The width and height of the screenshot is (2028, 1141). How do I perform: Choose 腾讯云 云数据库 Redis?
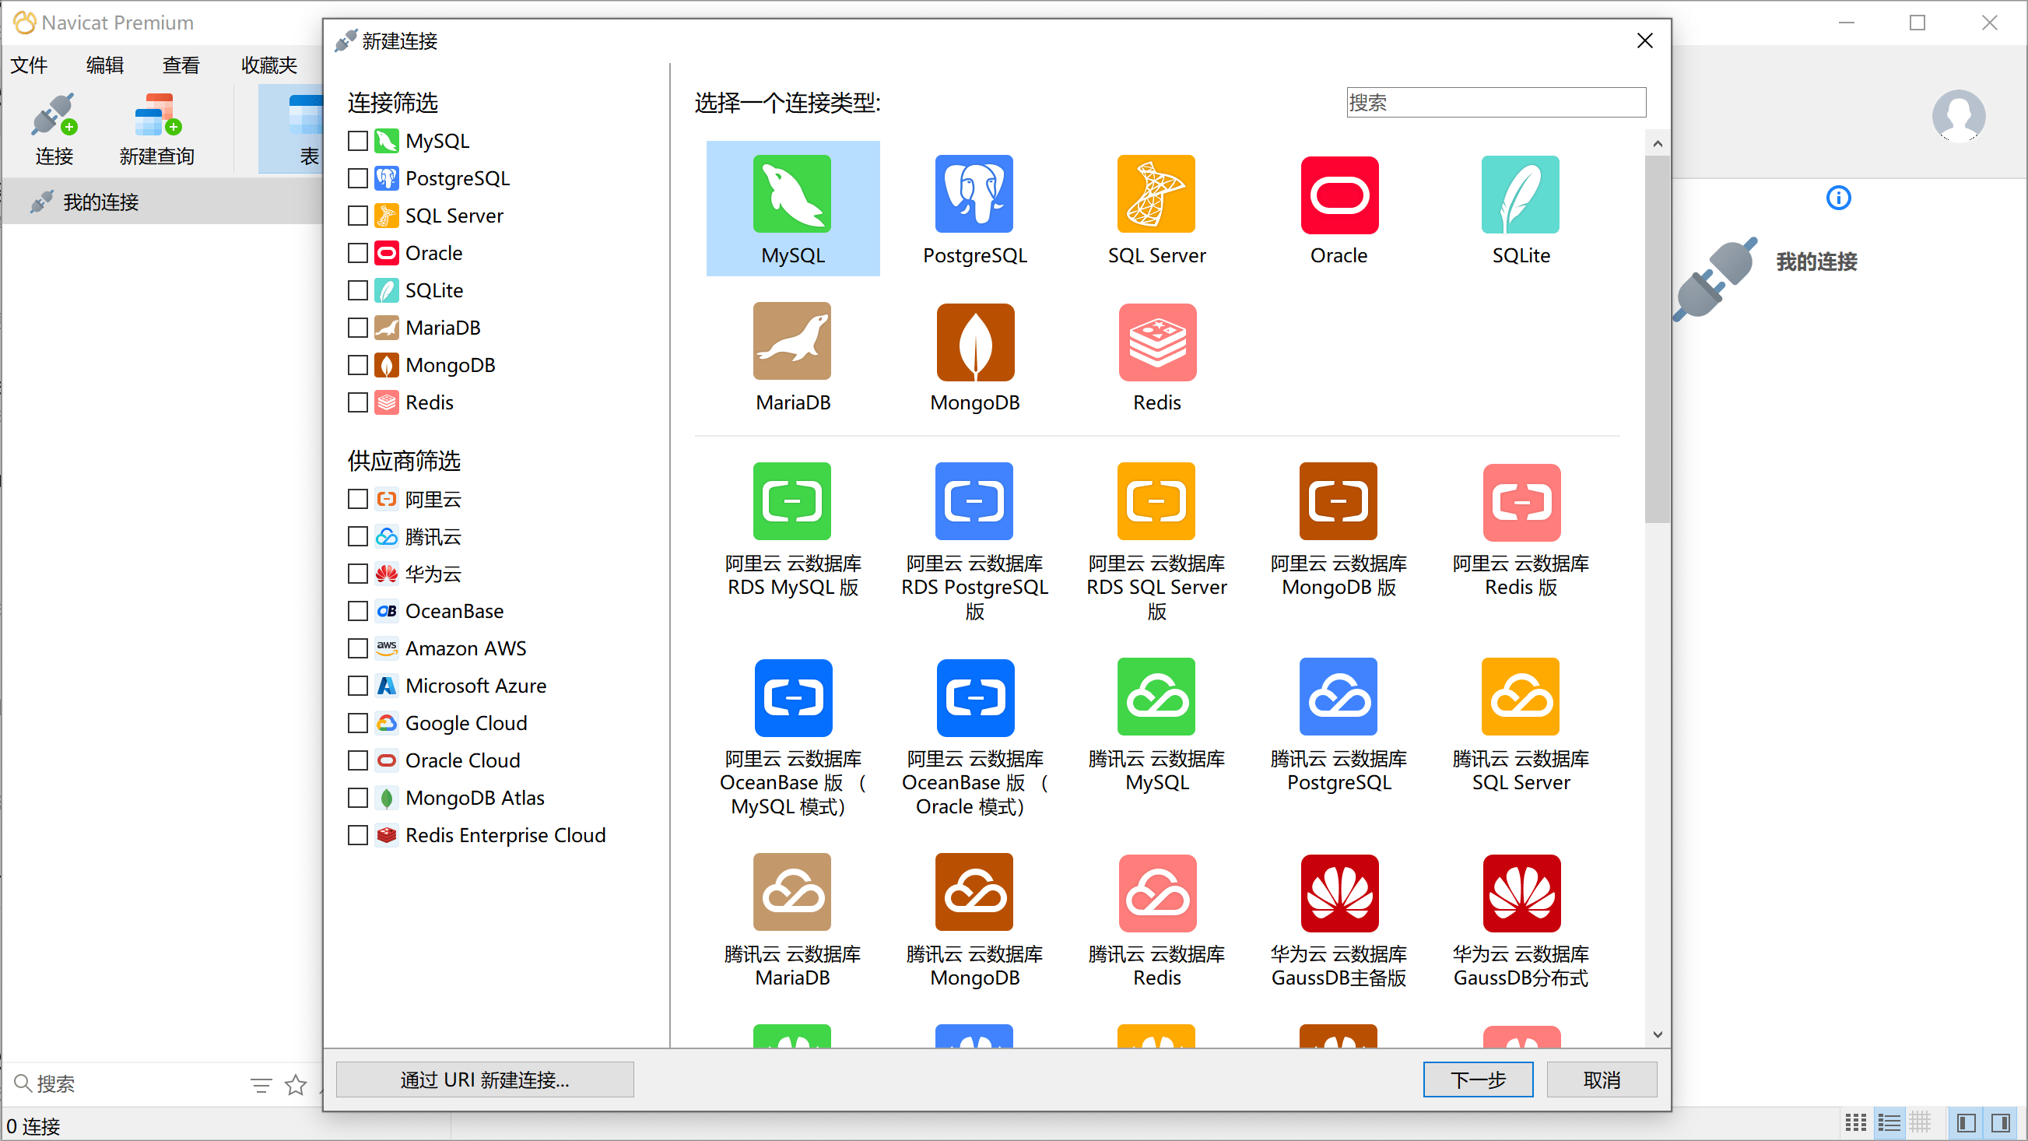(1157, 892)
